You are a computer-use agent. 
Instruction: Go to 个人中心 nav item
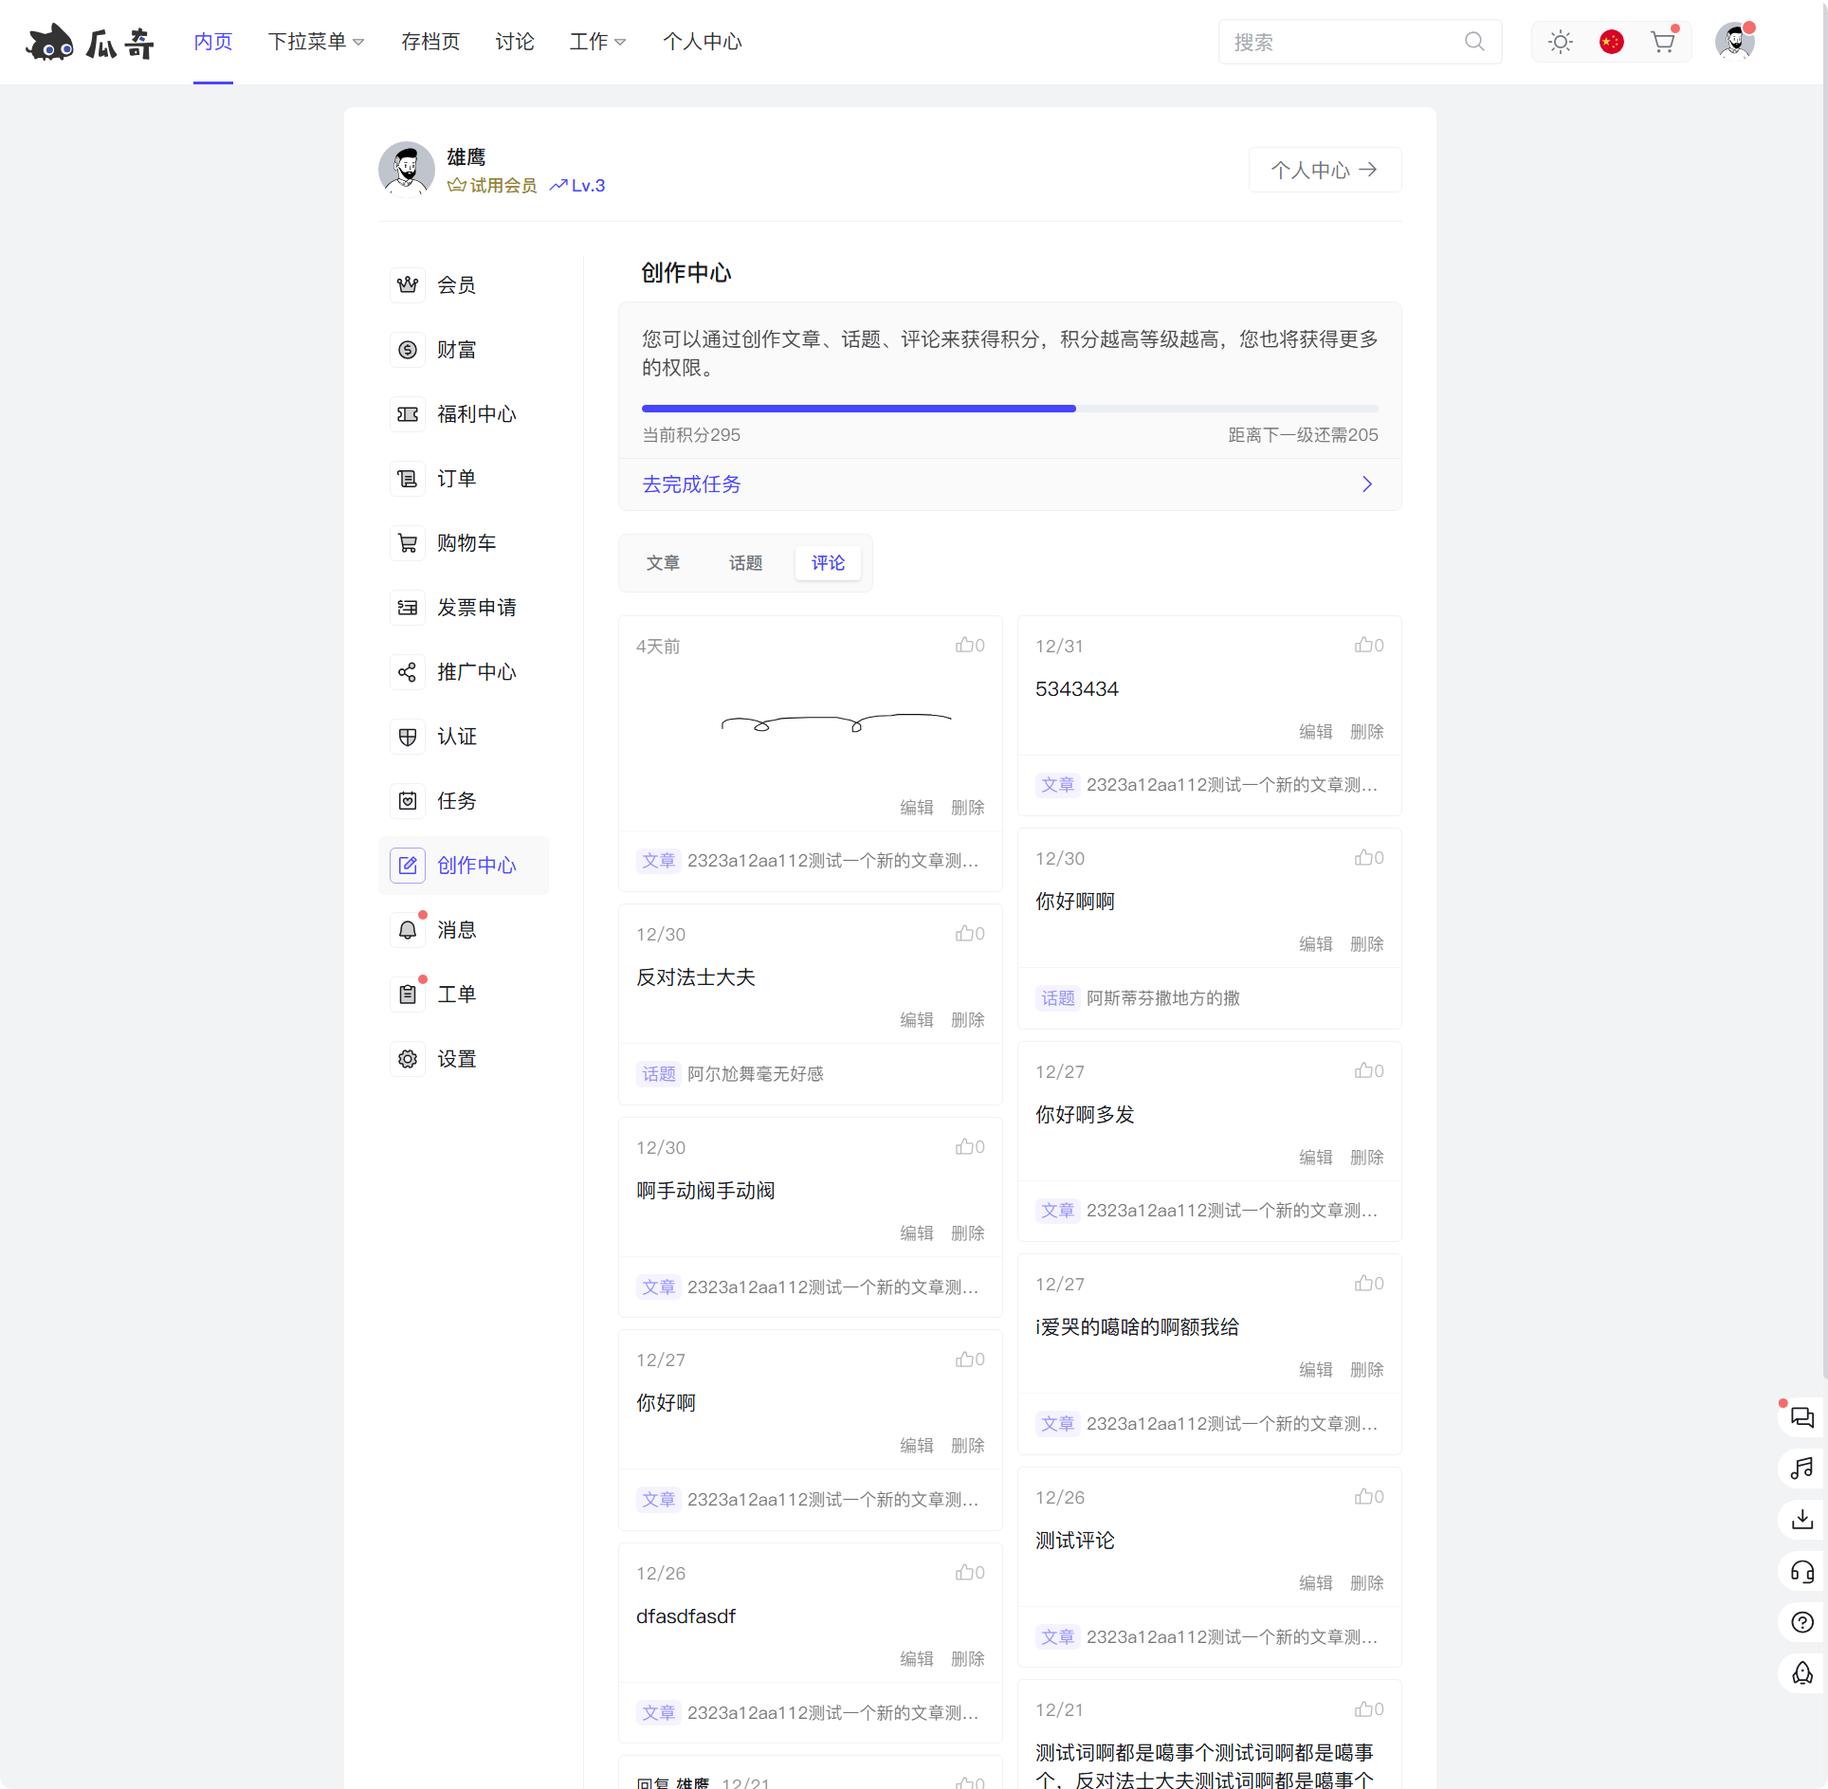click(x=702, y=42)
